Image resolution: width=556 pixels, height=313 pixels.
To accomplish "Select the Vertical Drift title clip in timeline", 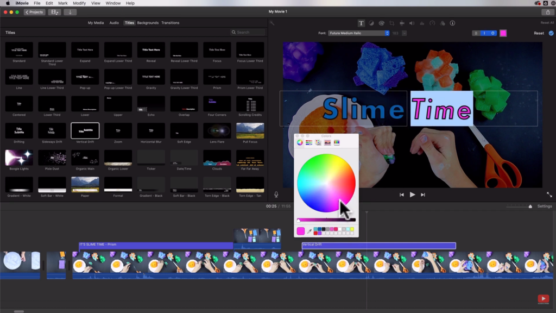I will 378,245.
